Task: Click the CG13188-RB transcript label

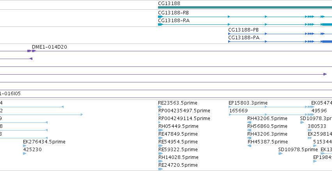Action: click(173, 13)
